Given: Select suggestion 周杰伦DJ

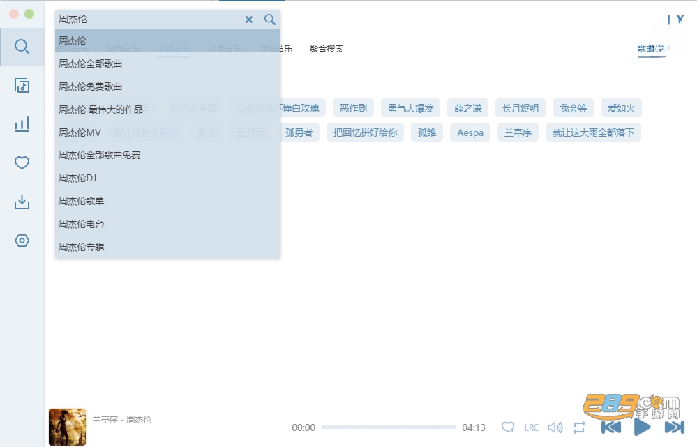Looking at the screenshot, I should [x=167, y=179].
